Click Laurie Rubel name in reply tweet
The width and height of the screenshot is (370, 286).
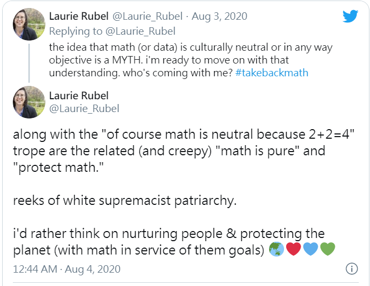click(x=78, y=16)
